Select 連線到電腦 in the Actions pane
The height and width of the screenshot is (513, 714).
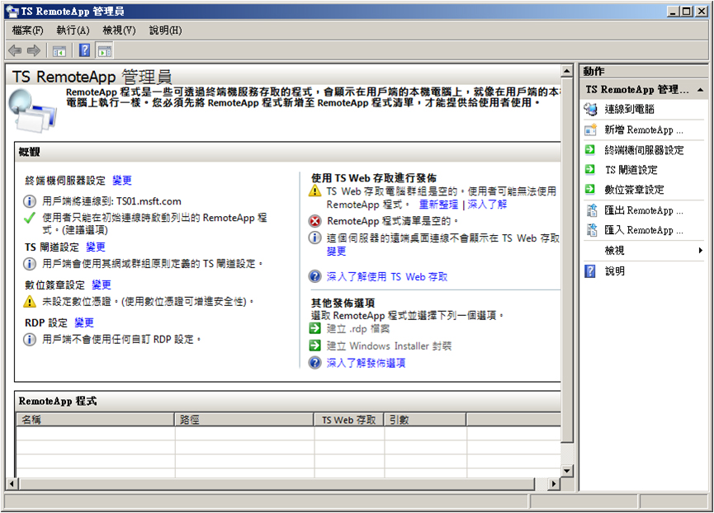pyautogui.click(x=629, y=110)
